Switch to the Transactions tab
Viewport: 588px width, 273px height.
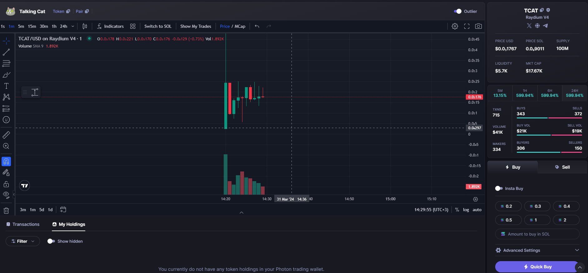23,224
